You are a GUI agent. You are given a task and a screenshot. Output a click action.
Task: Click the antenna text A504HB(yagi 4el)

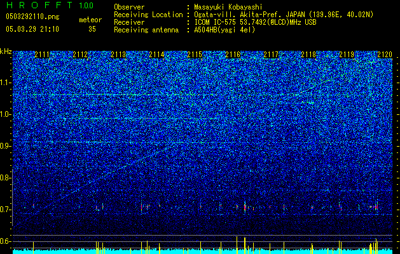pyautogui.click(x=224, y=30)
